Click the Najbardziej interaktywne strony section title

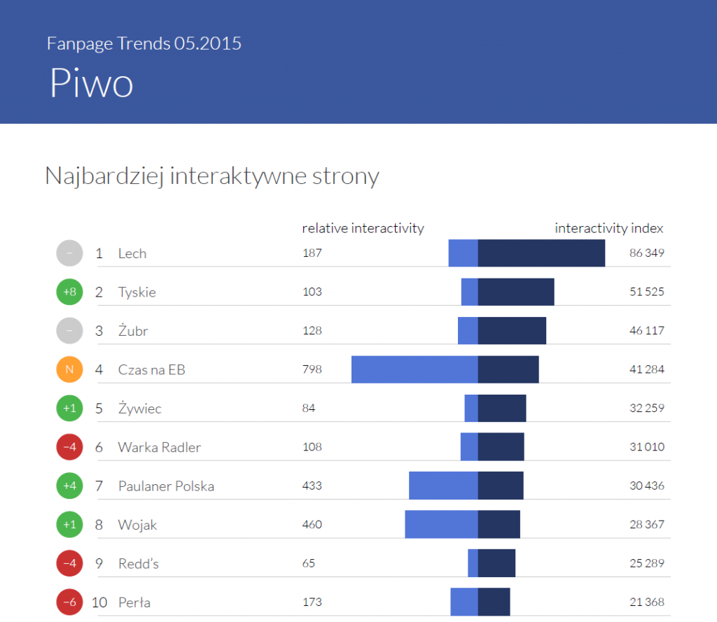pyautogui.click(x=212, y=176)
